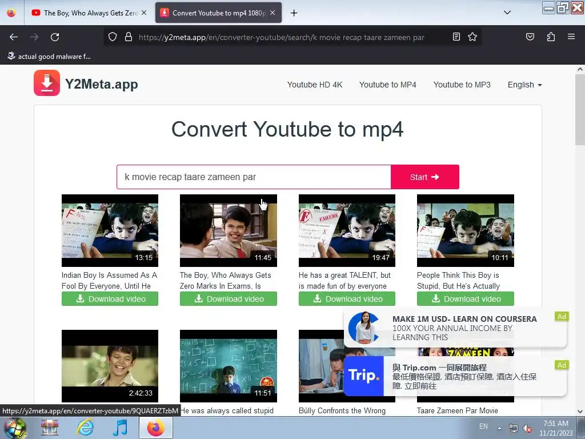Bookmark this page with the star icon
Viewport: 585px width, 439px height.
tap(472, 37)
